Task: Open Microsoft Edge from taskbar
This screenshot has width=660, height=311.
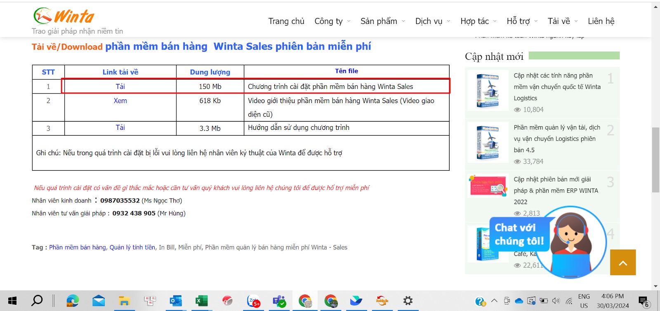Action: click(x=73, y=301)
